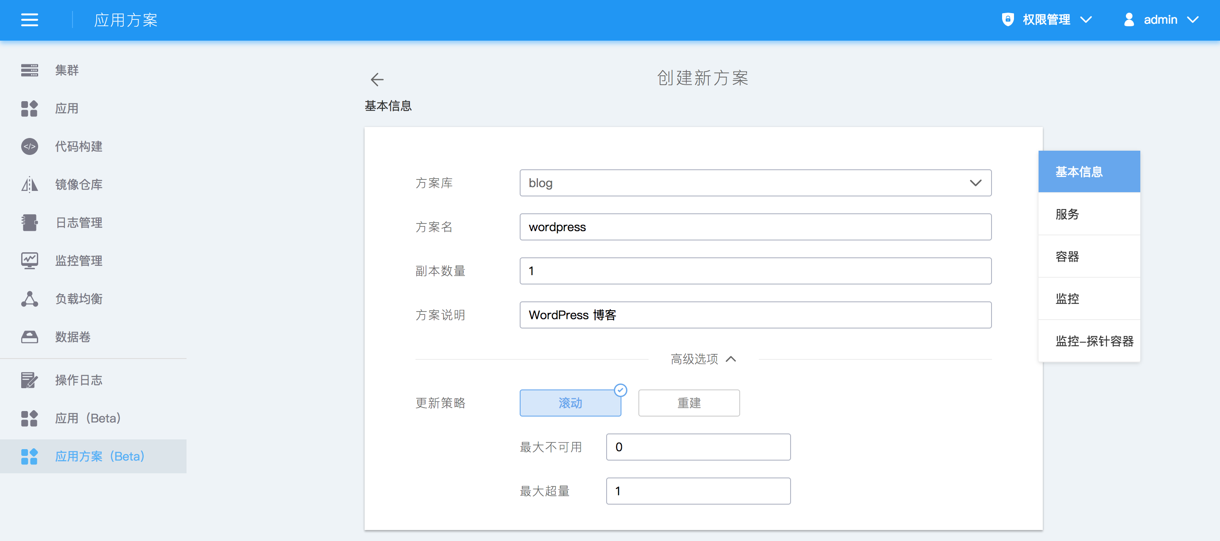Click the 数据卷 data volume icon
The height and width of the screenshot is (541, 1220).
[x=29, y=337]
